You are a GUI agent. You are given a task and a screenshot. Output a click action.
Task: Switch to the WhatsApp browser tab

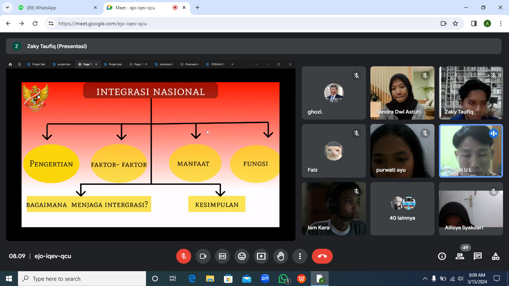pos(56,7)
